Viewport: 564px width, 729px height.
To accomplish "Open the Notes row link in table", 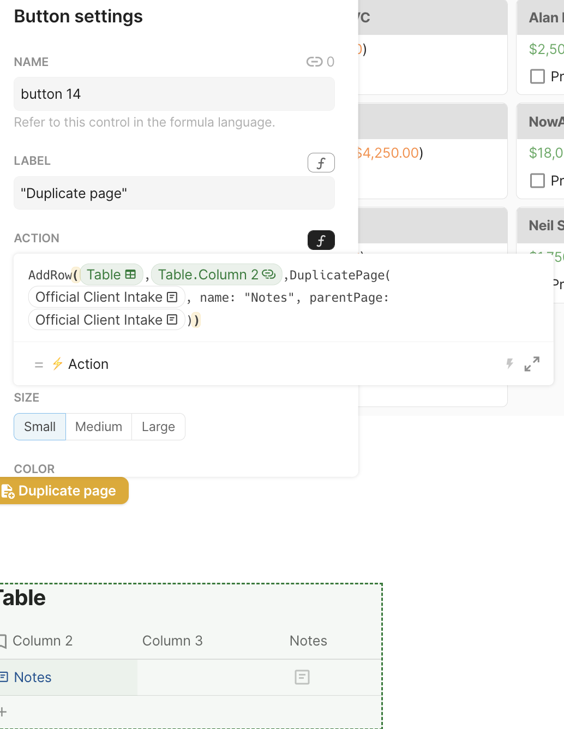I will 33,677.
